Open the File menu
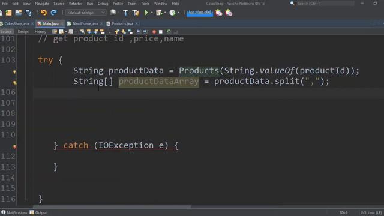384x216 pixels. coord(5,4)
